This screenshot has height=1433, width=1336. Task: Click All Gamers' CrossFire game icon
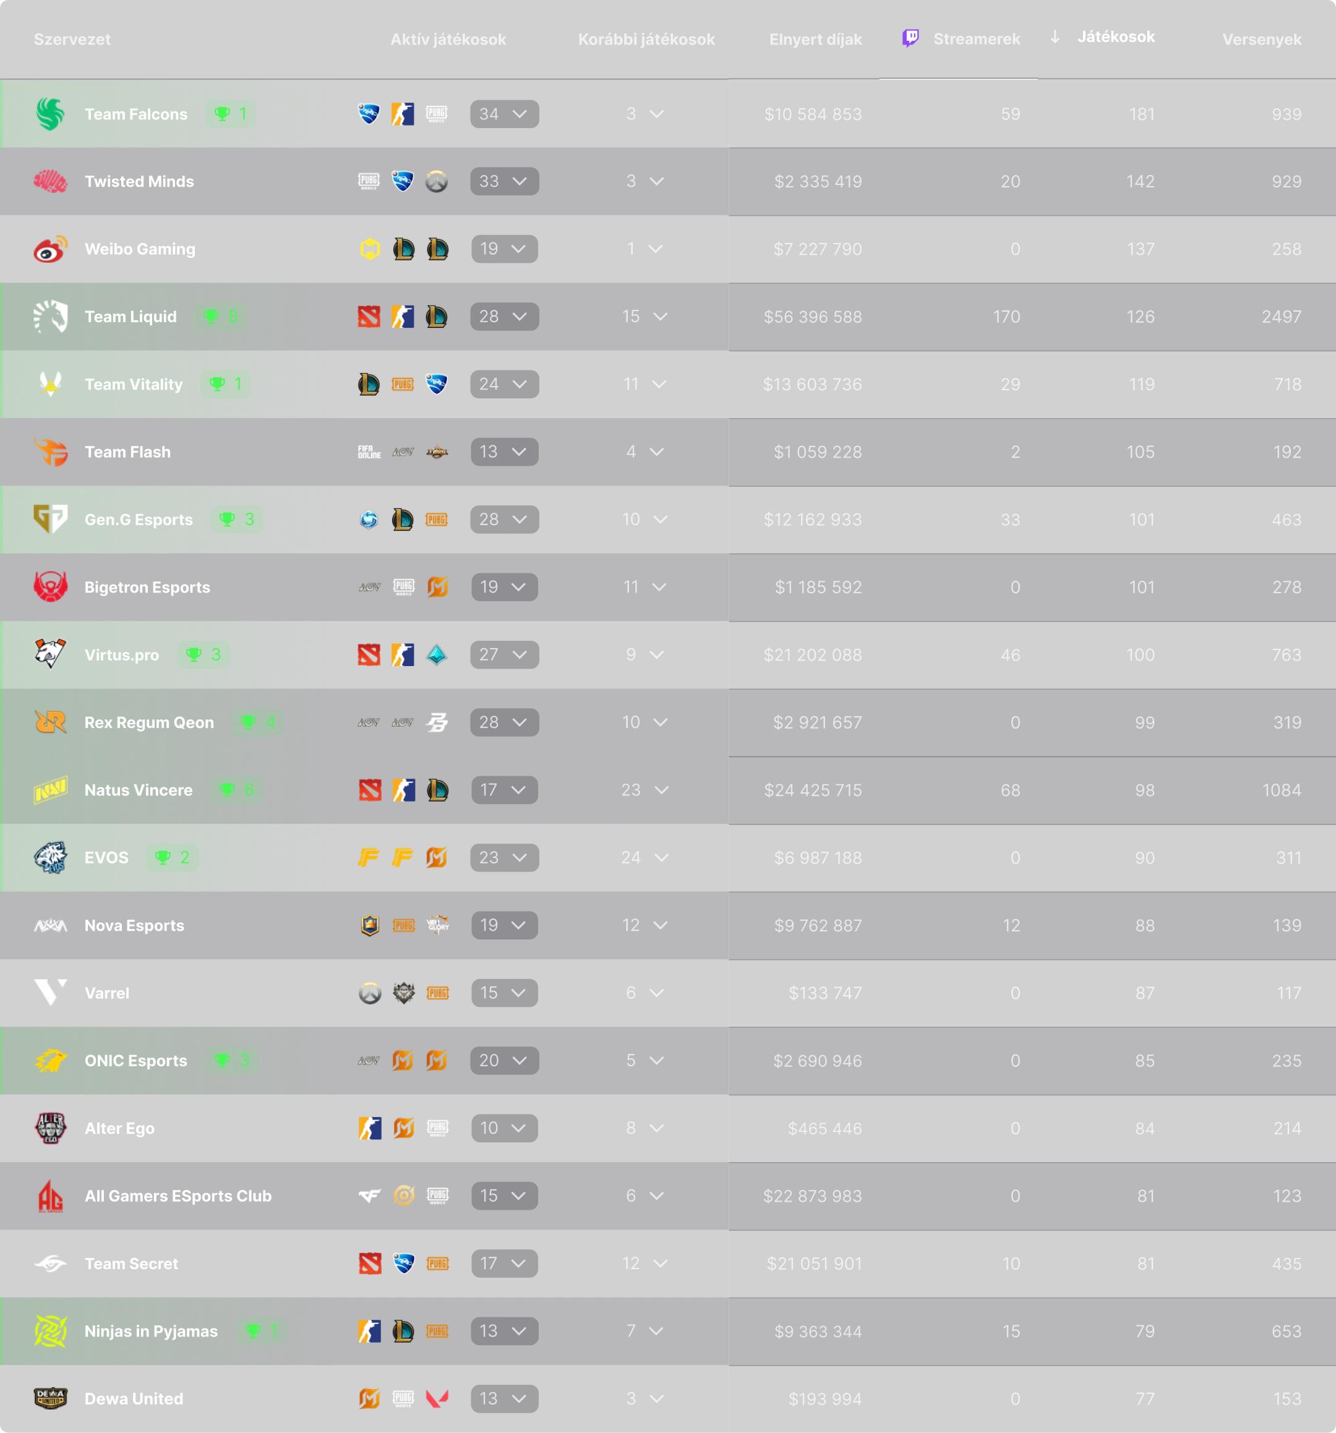(x=370, y=1196)
